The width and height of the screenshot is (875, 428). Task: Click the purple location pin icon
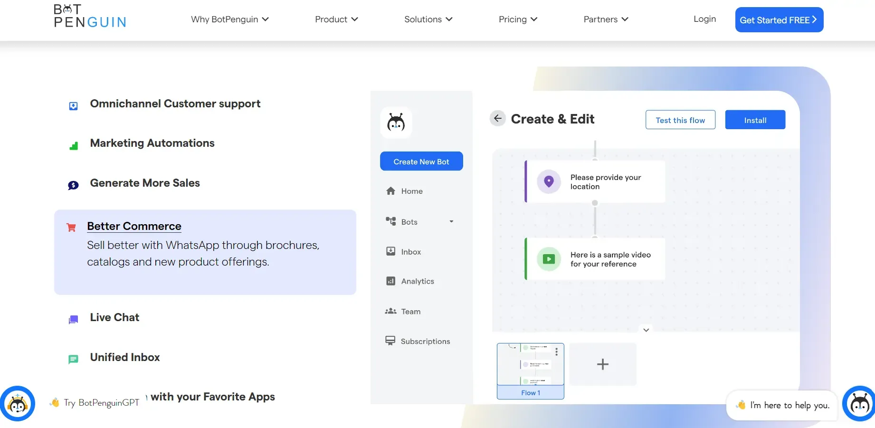(549, 181)
